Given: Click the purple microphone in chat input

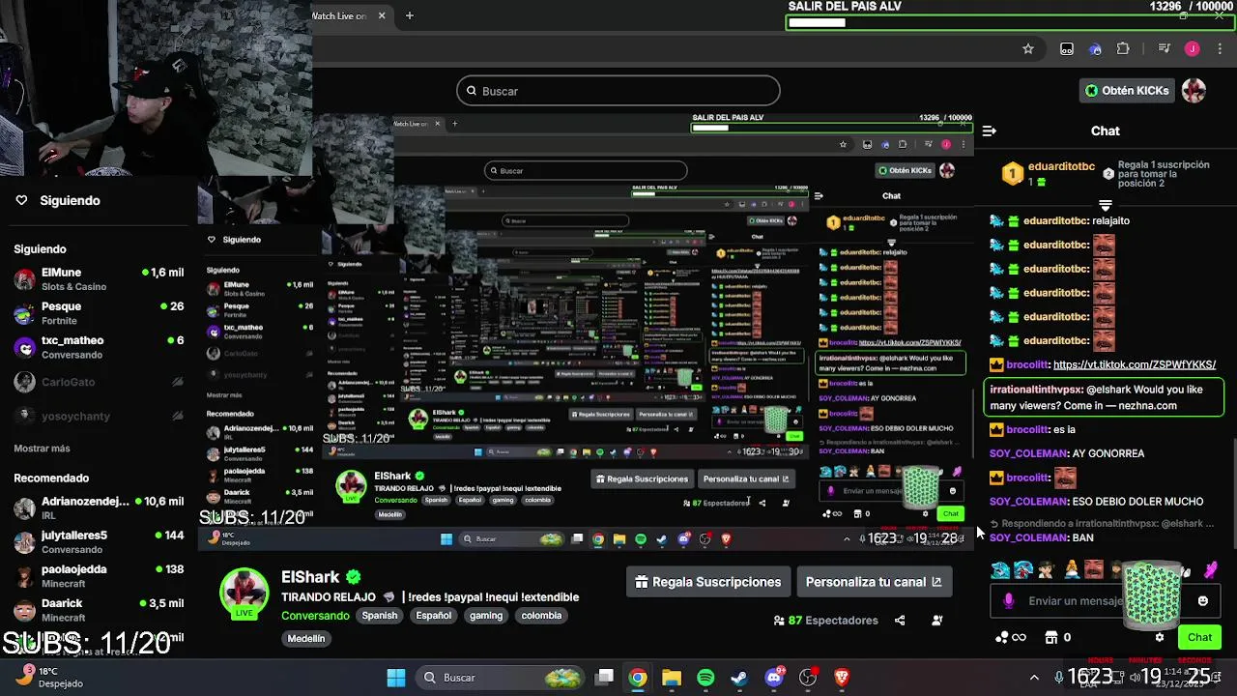Looking at the screenshot, I should [1009, 601].
